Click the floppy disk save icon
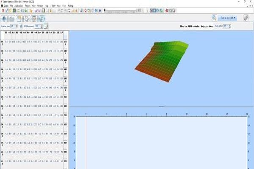The image size is (254, 169). point(39,11)
